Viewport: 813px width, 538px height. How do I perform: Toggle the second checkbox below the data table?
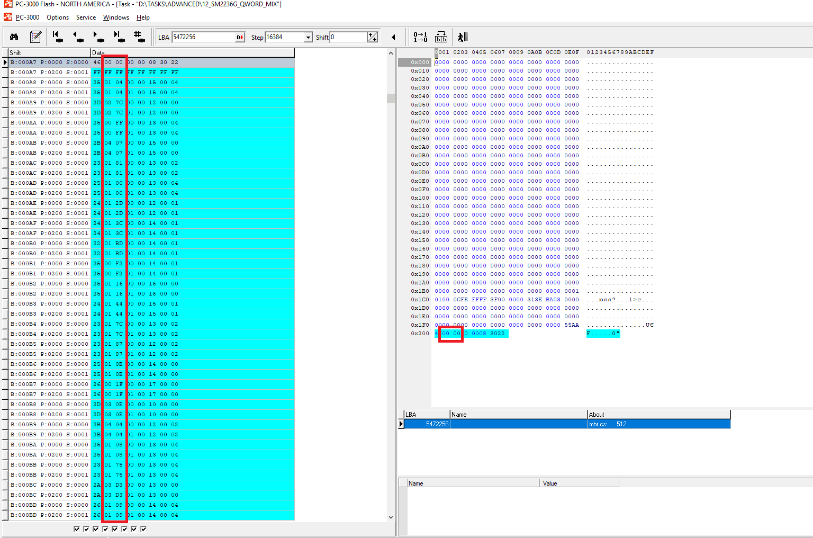(x=86, y=529)
